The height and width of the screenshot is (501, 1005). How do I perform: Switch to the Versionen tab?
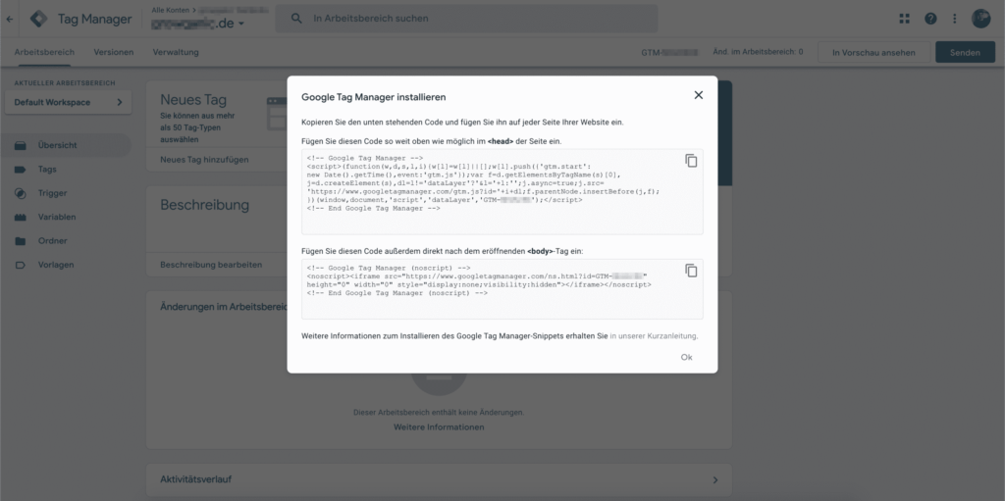pyautogui.click(x=114, y=53)
